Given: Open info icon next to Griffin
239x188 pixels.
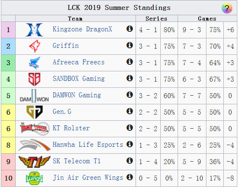Looking at the screenshot, I should point(129,45).
